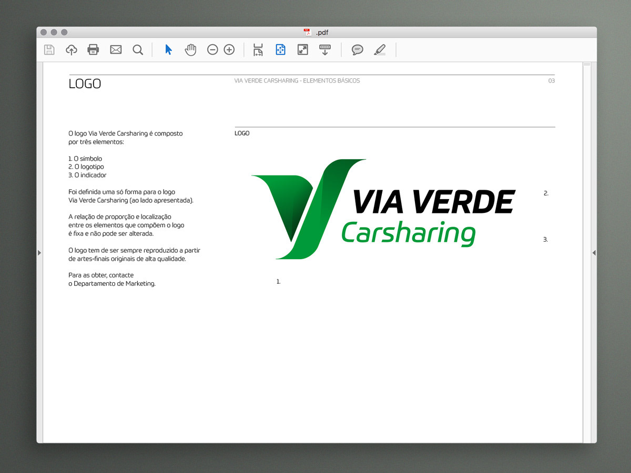Click the small 'LOGO' section label
This screenshot has width=631, height=473.
pos(242,133)
